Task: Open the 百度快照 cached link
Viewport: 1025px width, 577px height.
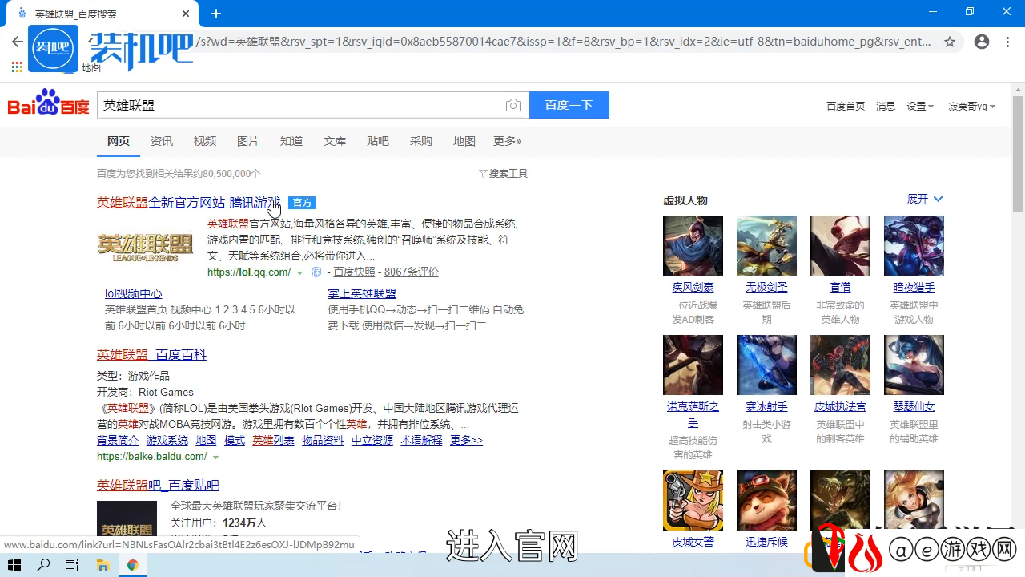Action: click(354, 272)
